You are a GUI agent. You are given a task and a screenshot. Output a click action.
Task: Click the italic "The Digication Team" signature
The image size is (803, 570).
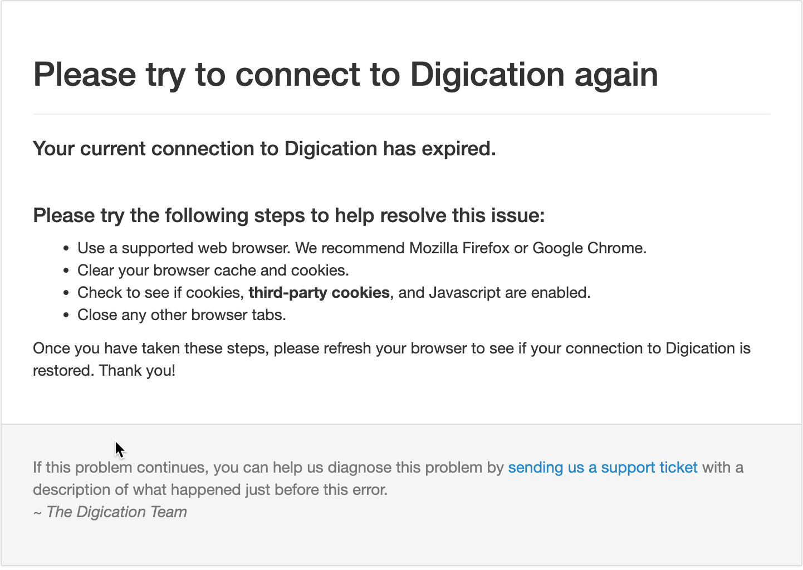click(x=117, y=512)
